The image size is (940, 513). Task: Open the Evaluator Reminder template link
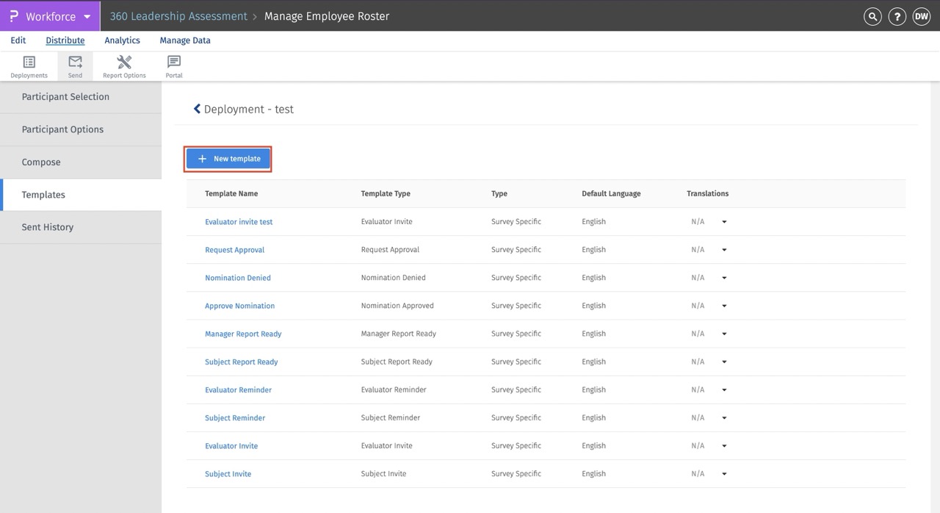238,390
